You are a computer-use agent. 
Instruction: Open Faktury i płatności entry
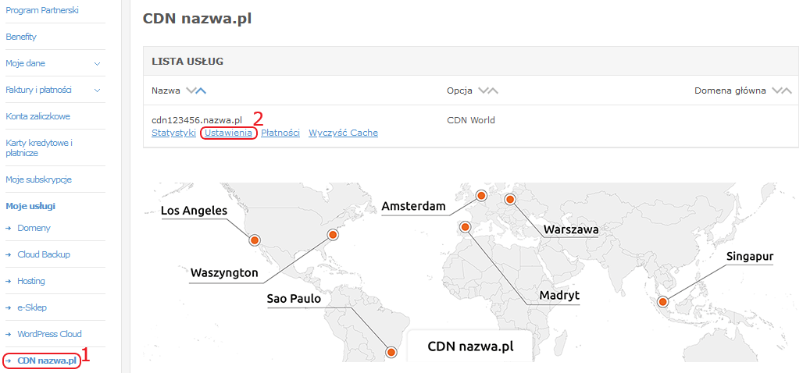[38, 90]
